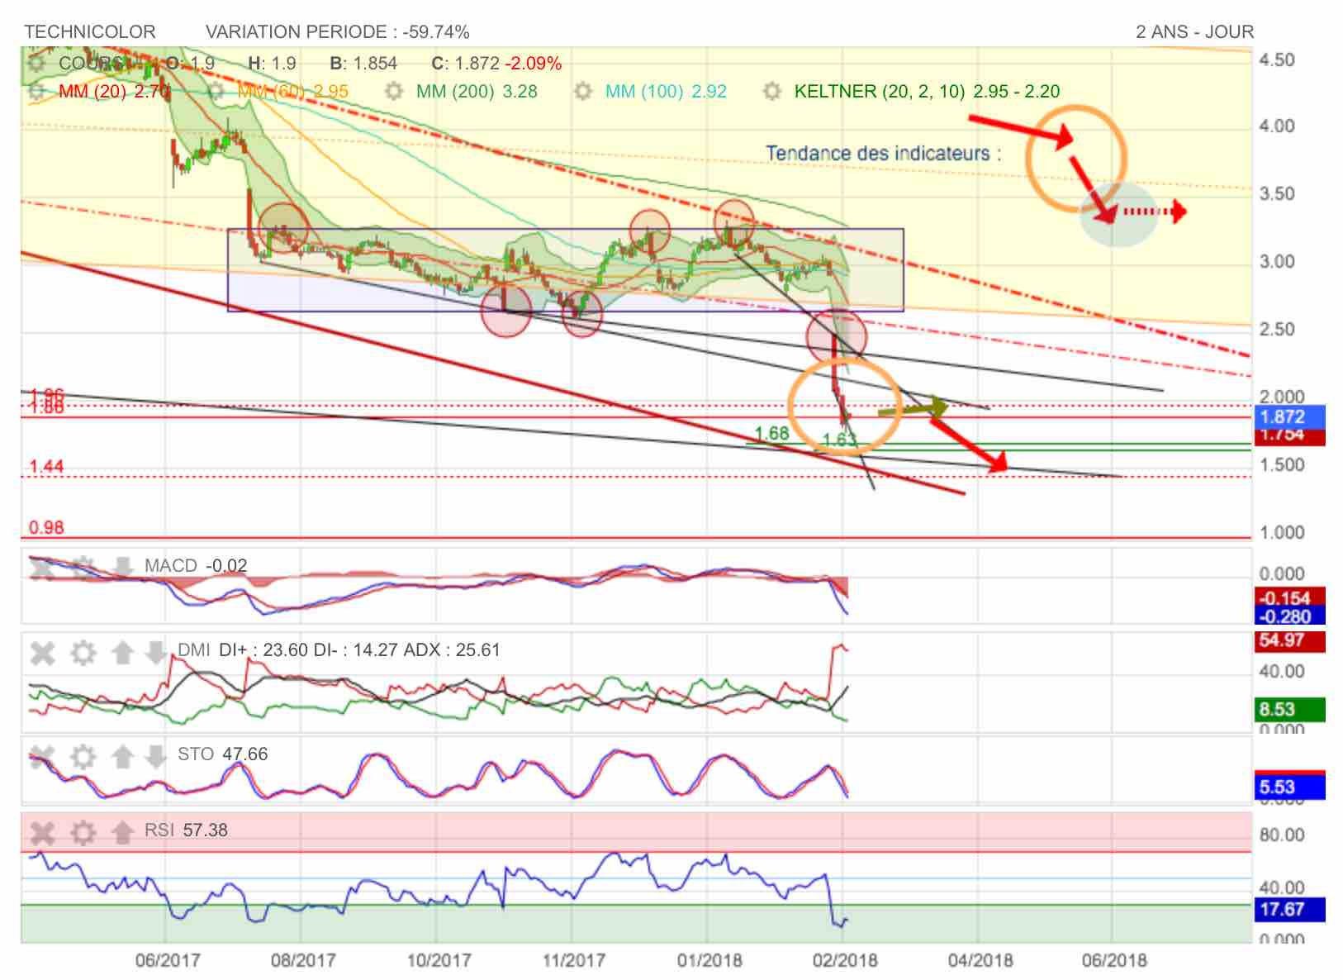The image size is (1343, 980).
Task: Click the 10/2017 date axis label
Action: click(439, 960)
